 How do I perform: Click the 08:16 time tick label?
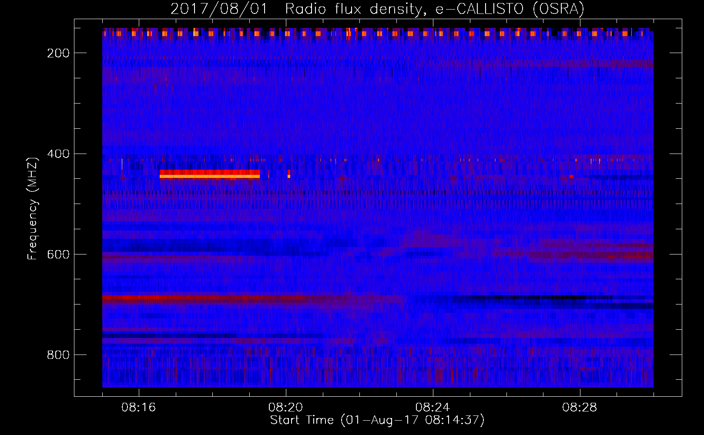(138, 408)
